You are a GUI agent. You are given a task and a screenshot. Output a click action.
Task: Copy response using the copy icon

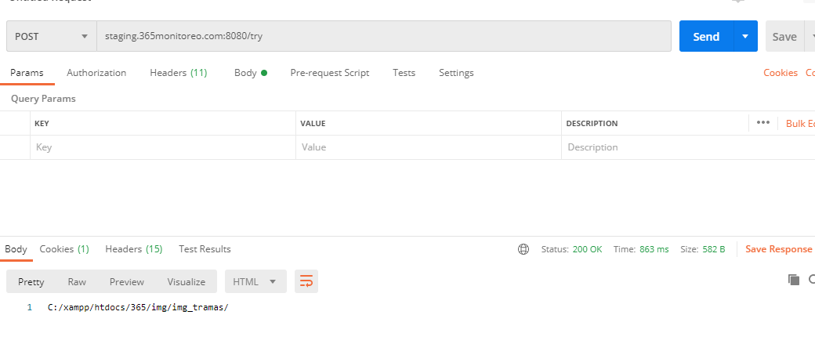[x=794, y=280]
